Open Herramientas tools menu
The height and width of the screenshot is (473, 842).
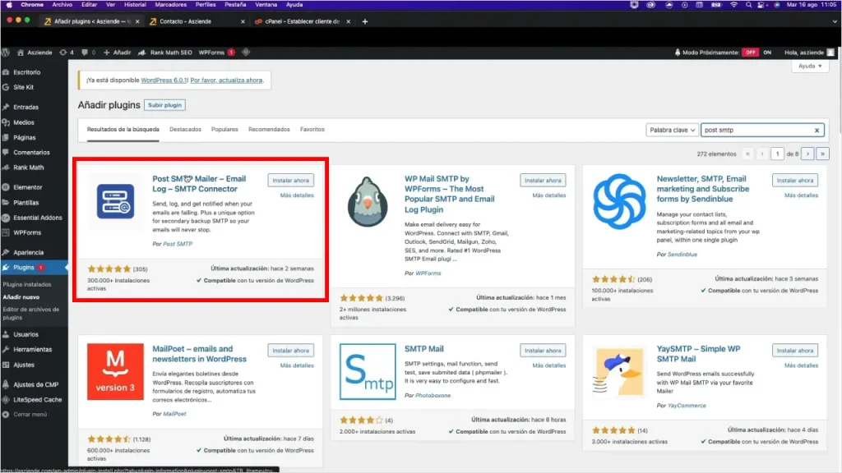pyautogui.click(x=32, y=349)
